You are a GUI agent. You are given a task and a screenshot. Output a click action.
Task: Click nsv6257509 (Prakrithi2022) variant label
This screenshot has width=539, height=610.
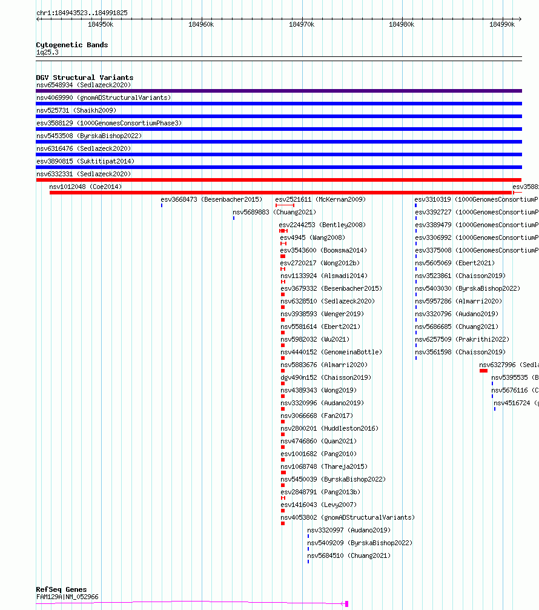tap(462, 339)
